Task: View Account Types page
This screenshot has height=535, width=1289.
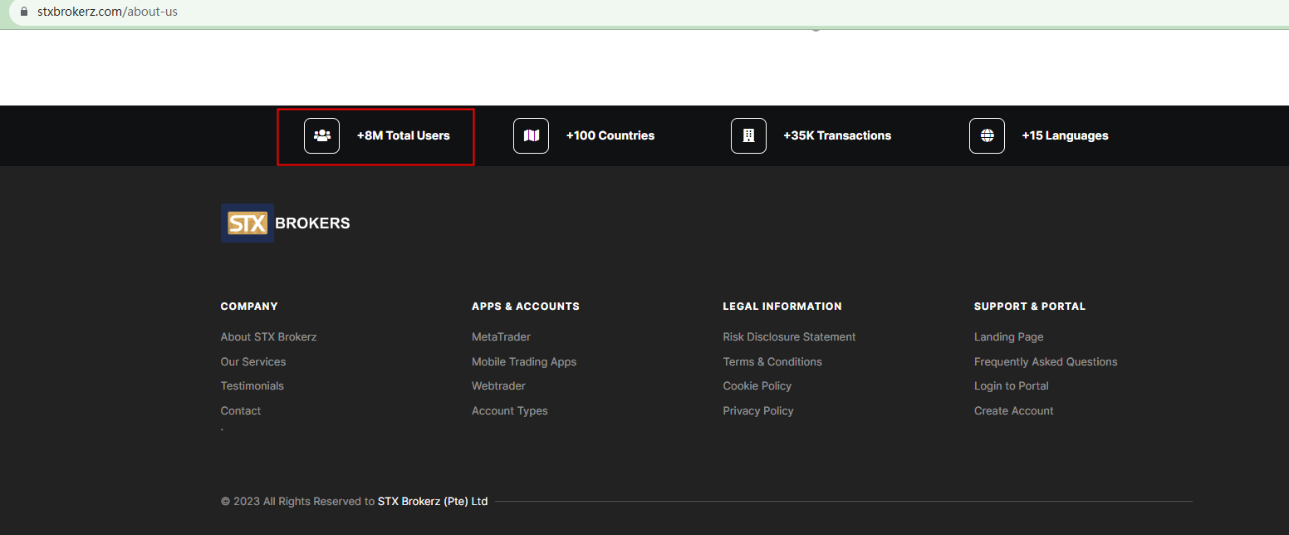Action: point(509,410)
